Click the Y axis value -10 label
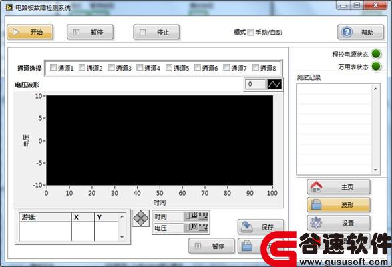The height and width of the screenshot is (267, 392). 37,185
